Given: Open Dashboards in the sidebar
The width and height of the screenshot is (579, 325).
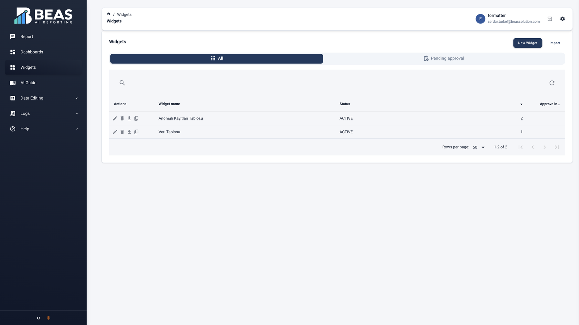Looking at the screenshot, I should pos(43,52).
